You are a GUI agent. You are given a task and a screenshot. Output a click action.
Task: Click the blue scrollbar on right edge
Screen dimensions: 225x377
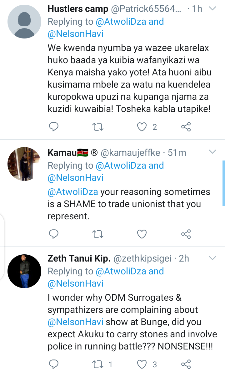pos(223,183)
